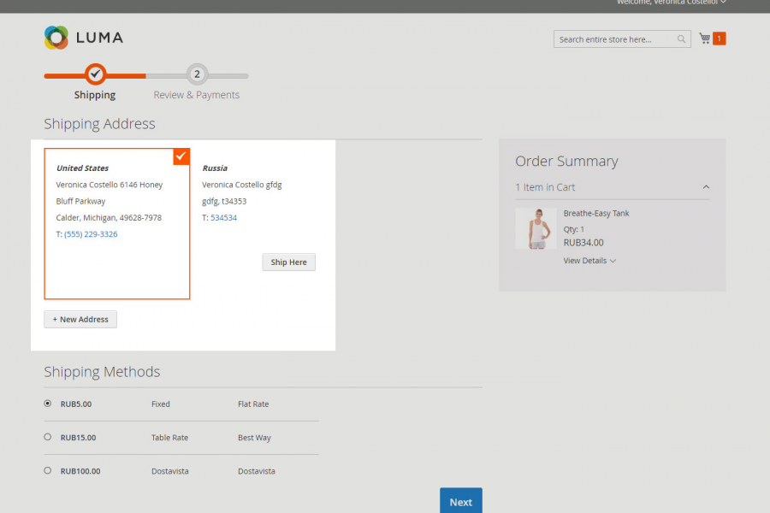Open the LUMA logo home link
This screenshot has width=770, height=513.
coord(84,38)
